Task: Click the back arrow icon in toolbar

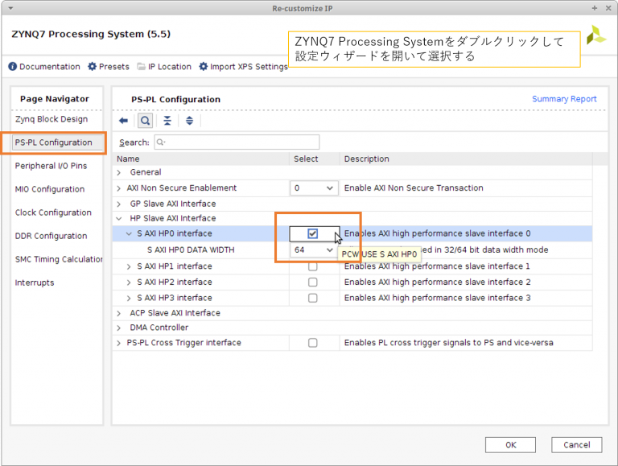Action: (123, 121)
